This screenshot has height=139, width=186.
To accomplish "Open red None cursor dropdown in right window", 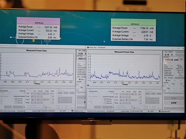I will click(166, 86).
